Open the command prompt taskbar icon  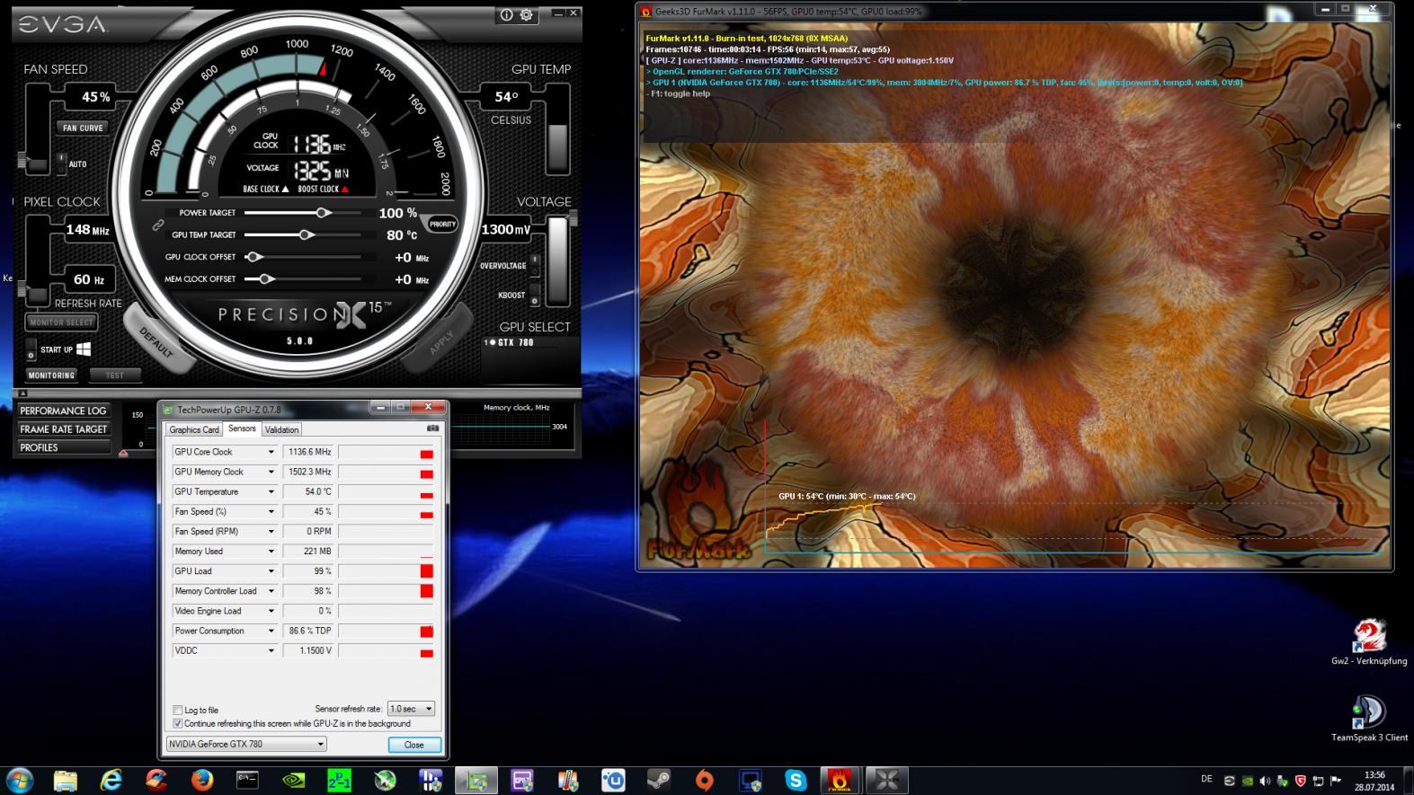248,780
